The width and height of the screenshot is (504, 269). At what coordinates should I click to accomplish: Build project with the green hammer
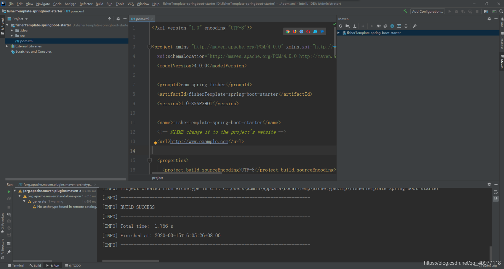[x=405, y=11]
